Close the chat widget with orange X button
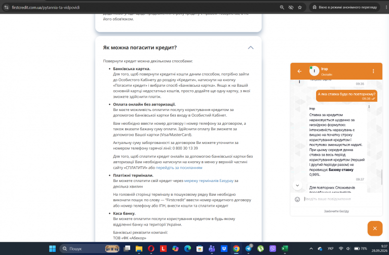Screen dimensions: 389x255 [375, 228]
